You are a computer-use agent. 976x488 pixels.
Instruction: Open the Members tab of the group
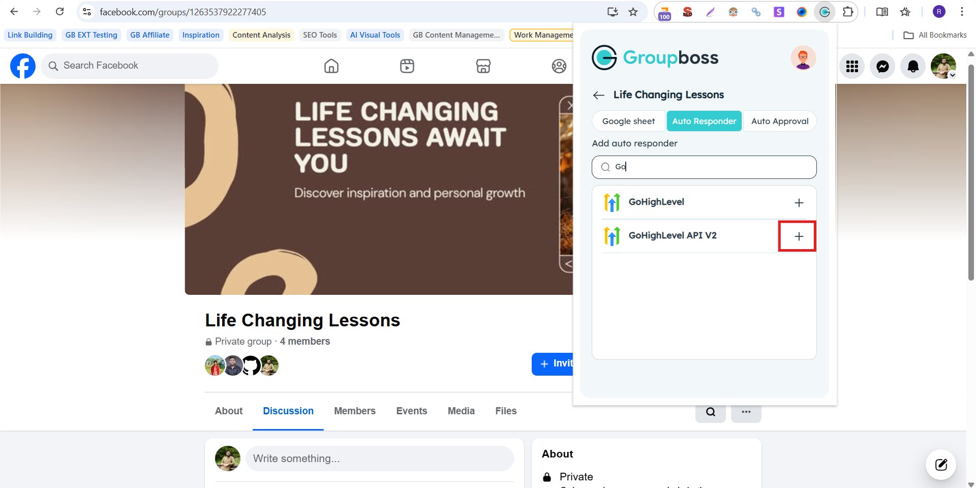[354, 411]
